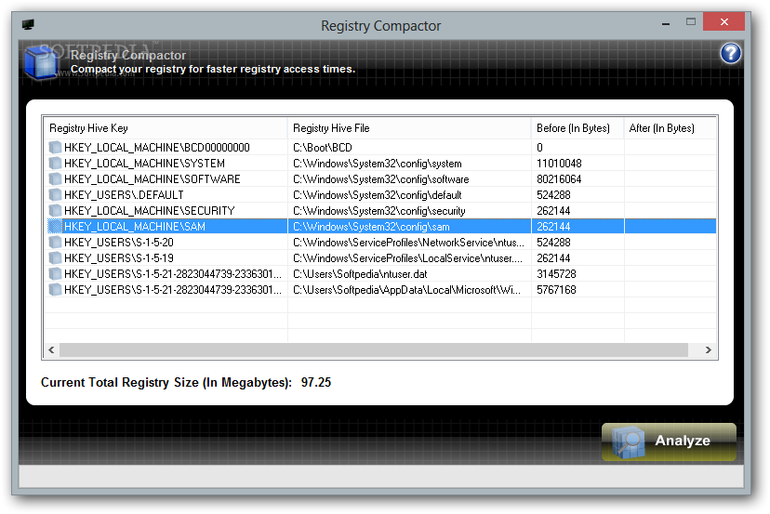Screen dimensions: 770x514
Task: Click the config\software file path cell
Action: (381, 179)
